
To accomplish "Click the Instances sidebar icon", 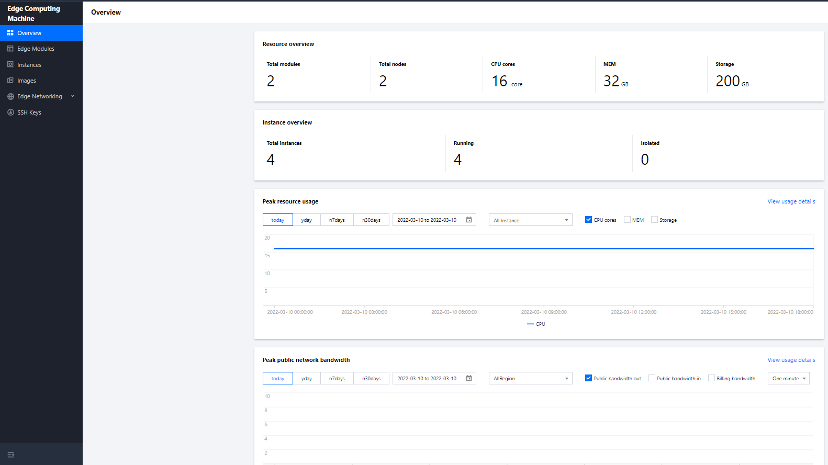I will (10, 65).
